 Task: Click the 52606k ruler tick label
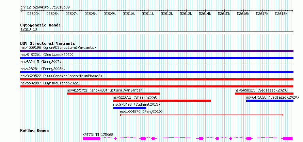52,14
